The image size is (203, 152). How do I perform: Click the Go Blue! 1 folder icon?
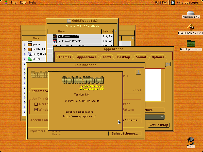(30, 49)
